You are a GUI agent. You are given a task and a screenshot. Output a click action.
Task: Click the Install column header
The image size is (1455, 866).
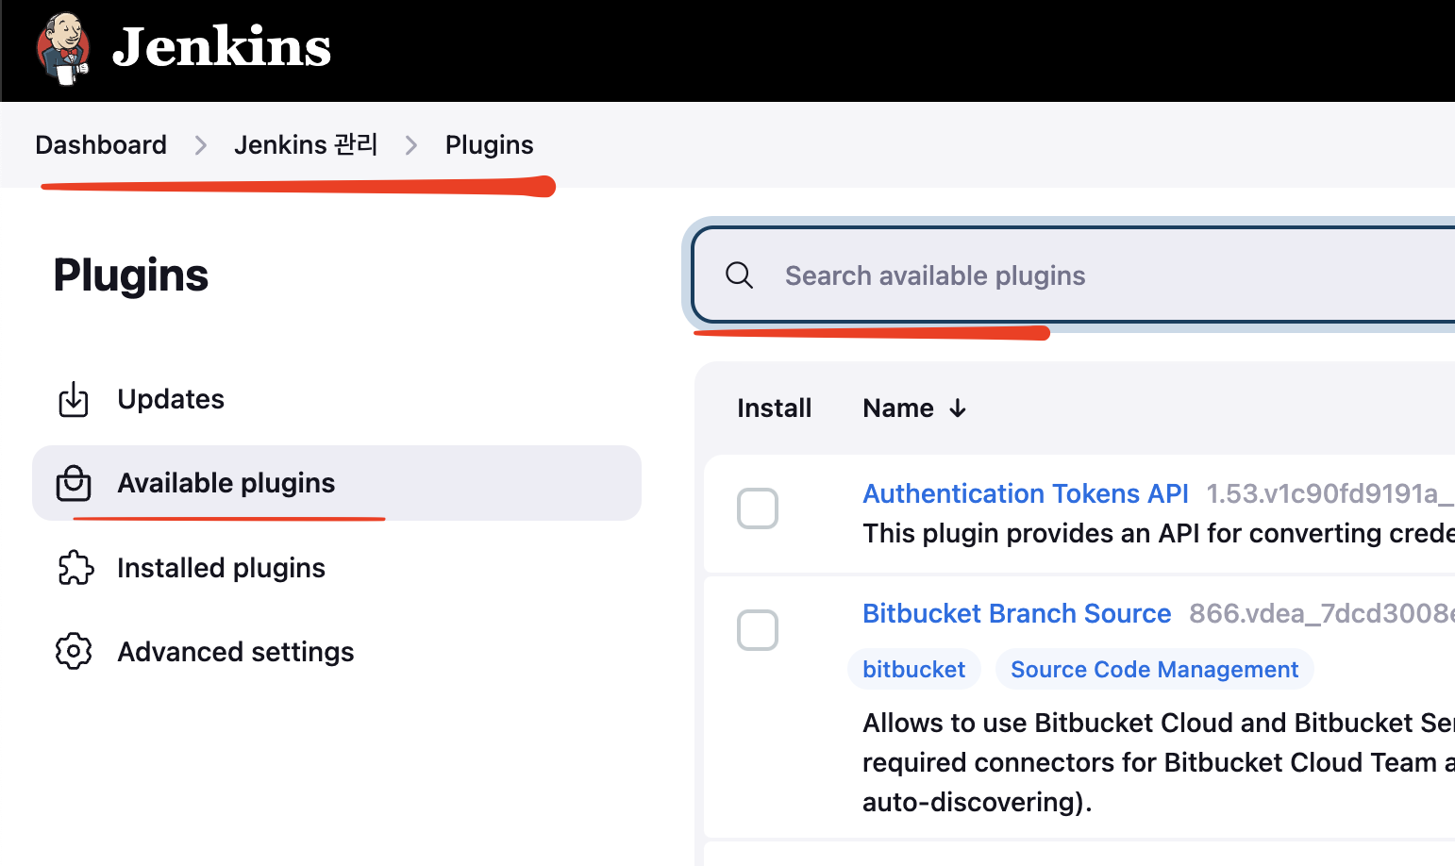pyautogui.click(x=774, y=408)
